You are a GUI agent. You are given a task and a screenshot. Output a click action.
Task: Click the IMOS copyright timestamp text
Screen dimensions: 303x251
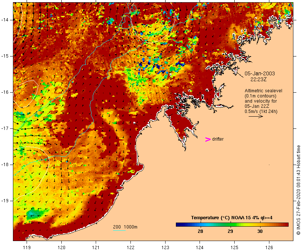pyautogui.click(x=298, y=190)
